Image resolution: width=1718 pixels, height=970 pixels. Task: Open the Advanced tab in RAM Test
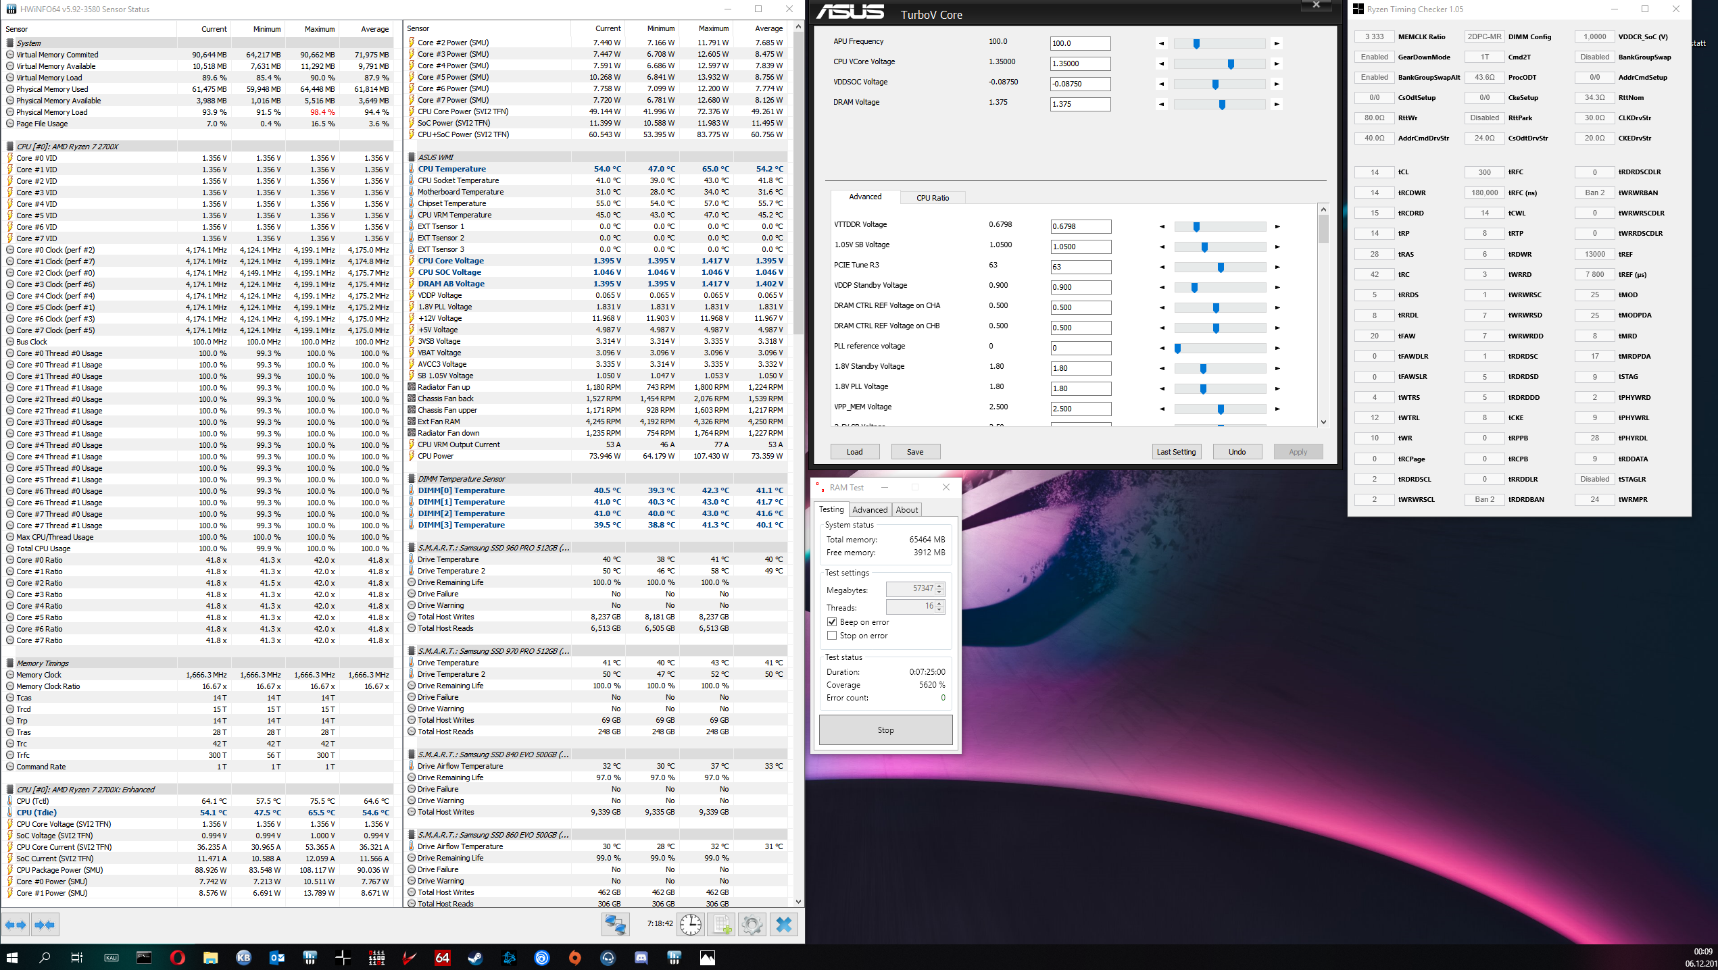click(869, 510)
